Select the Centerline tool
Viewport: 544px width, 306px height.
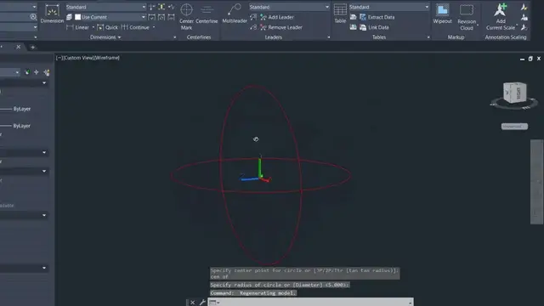tap(207, 14)
